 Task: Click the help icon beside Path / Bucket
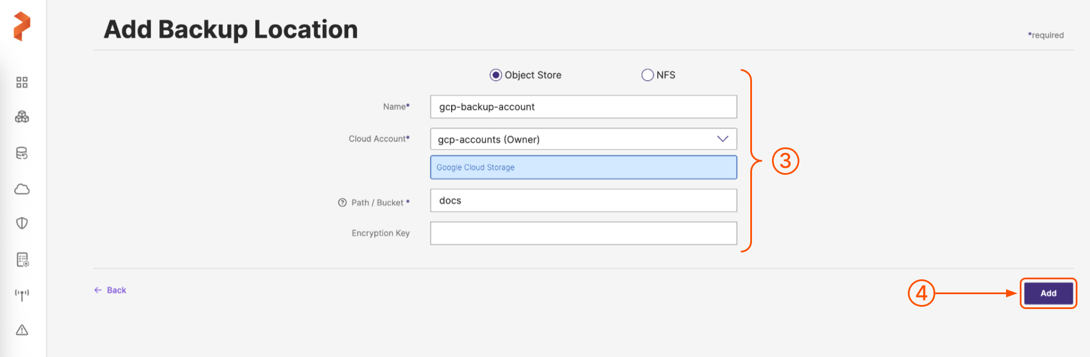(x=342, y=203)
